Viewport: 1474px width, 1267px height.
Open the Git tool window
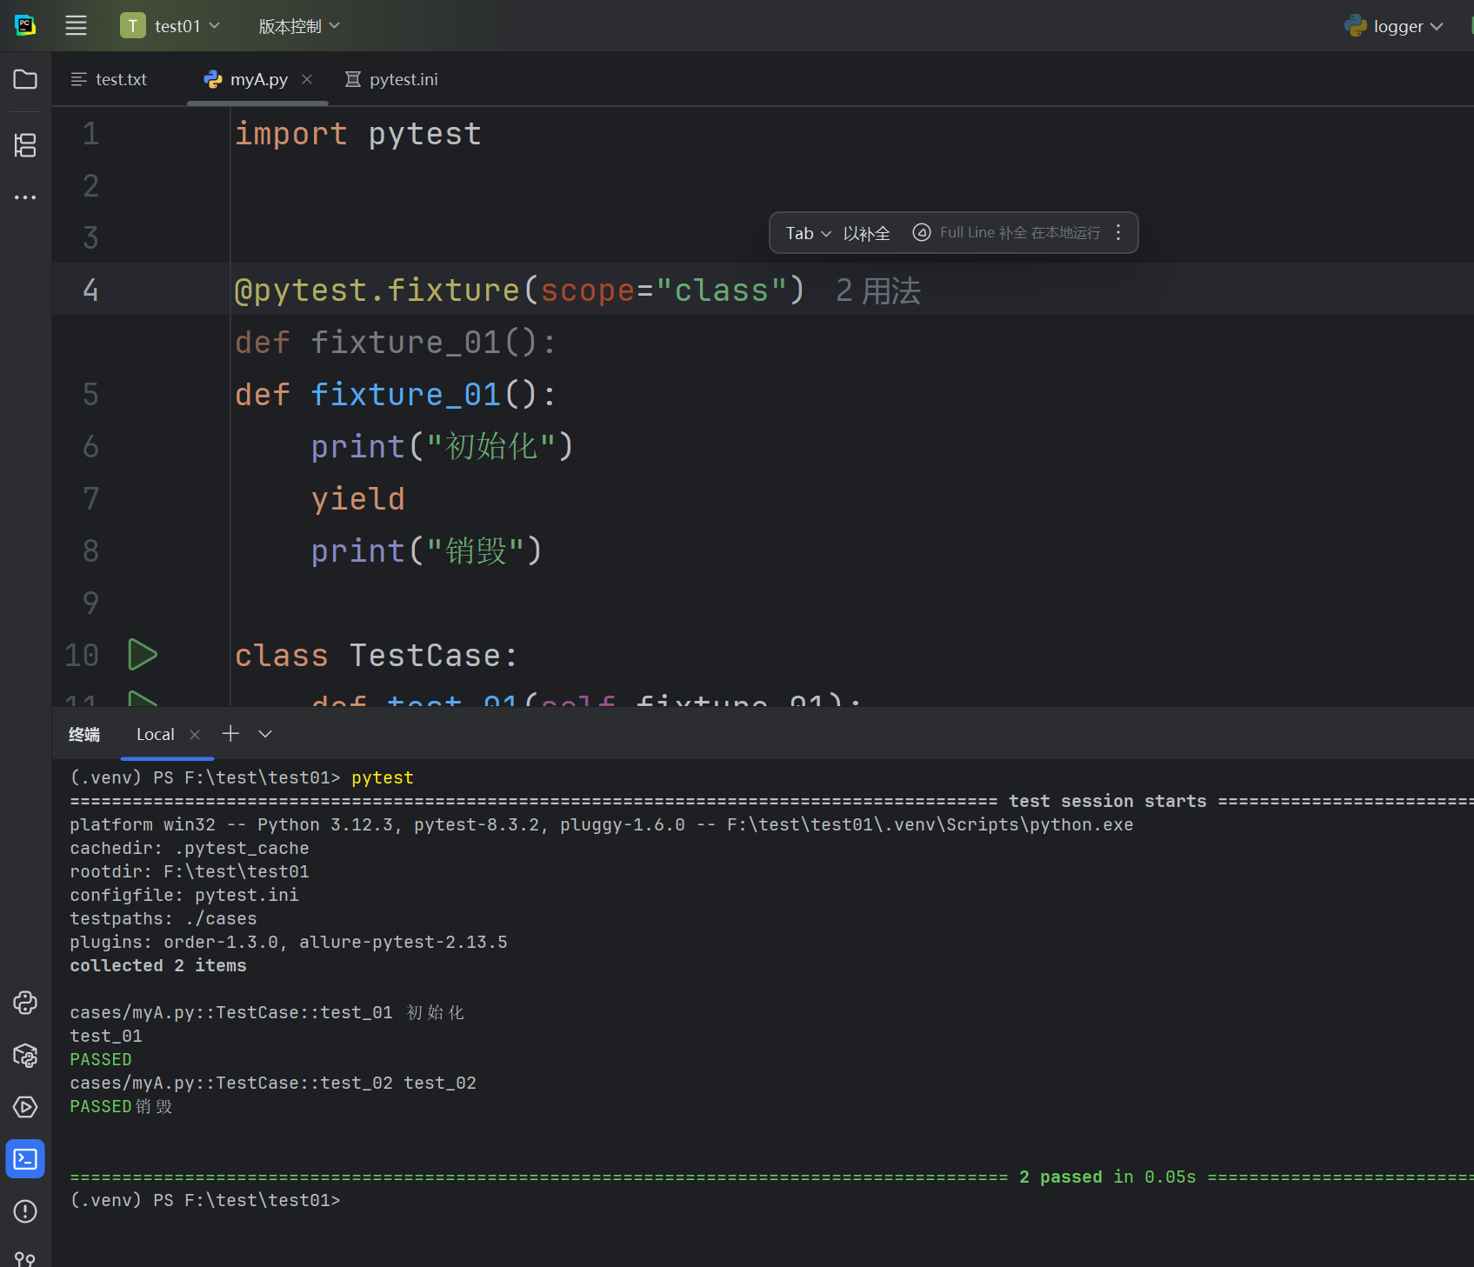(25, 1258)
